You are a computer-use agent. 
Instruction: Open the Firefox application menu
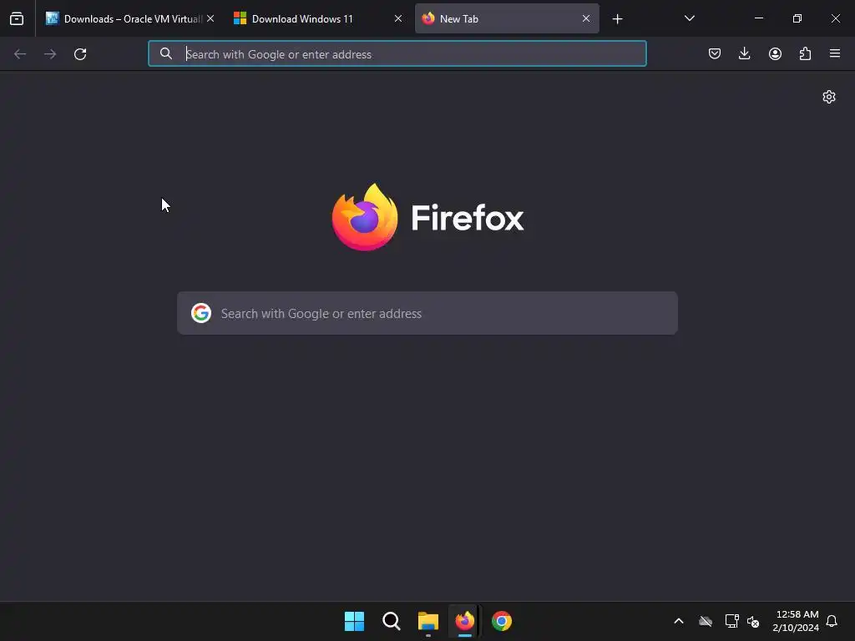click(835, 53)
